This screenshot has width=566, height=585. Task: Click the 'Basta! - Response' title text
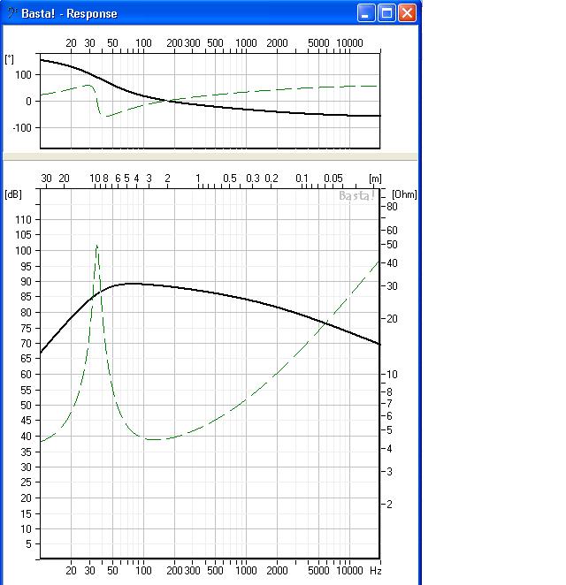69,14
